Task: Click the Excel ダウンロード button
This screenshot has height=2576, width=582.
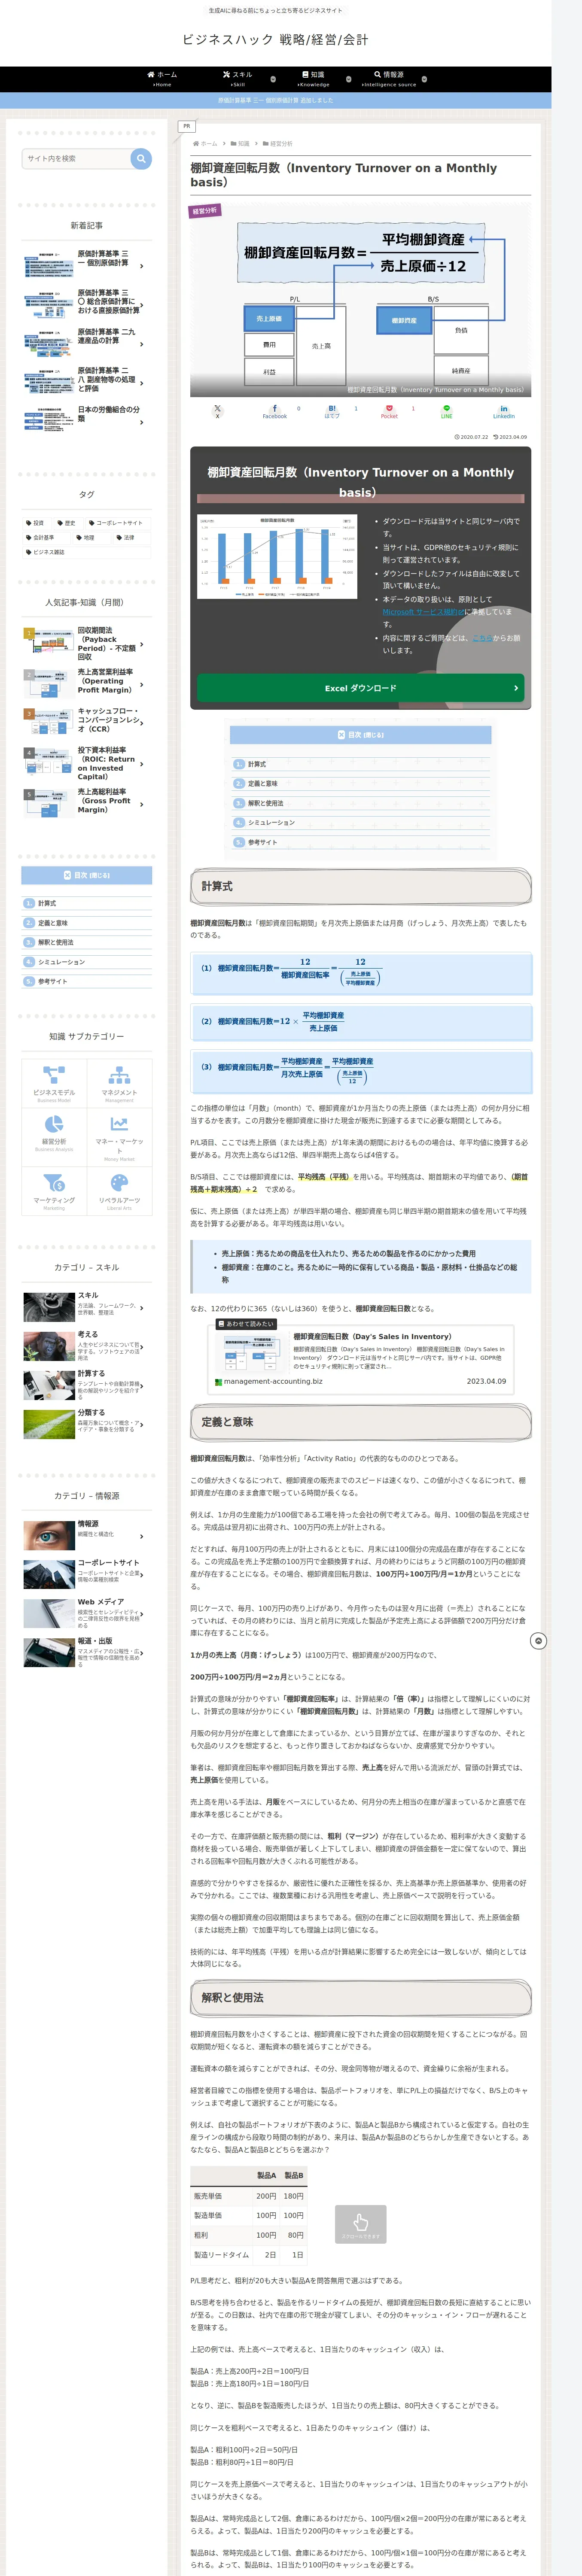Action: point(360,688)
